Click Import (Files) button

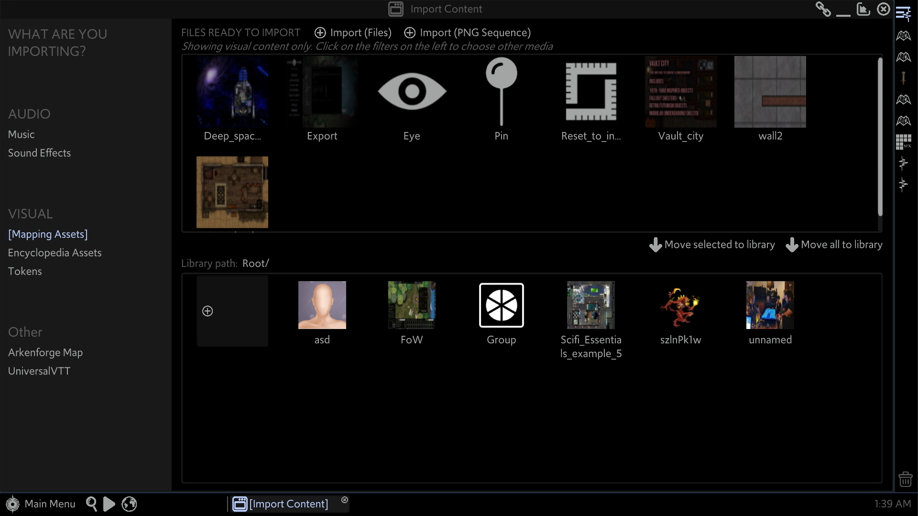click(x=353, y=33)
